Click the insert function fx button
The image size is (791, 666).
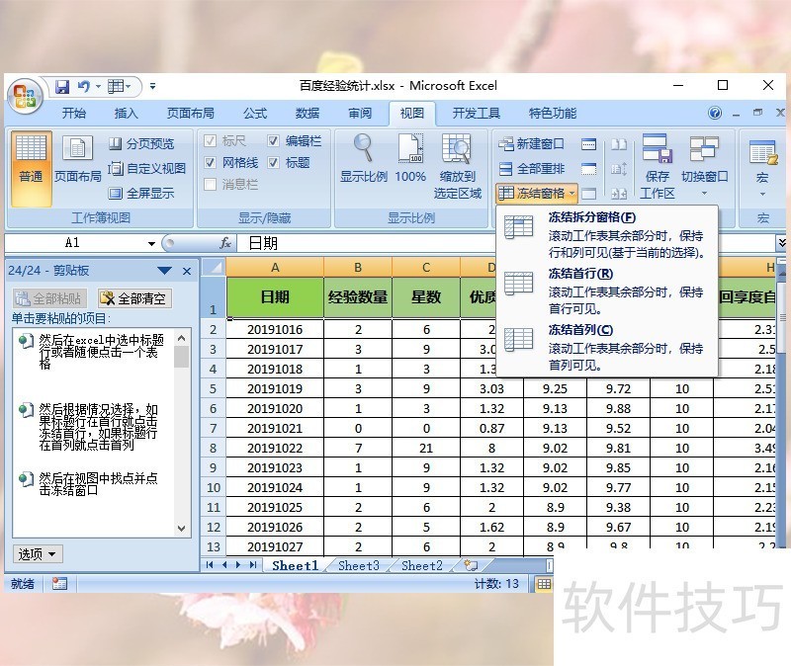(225, 243)
